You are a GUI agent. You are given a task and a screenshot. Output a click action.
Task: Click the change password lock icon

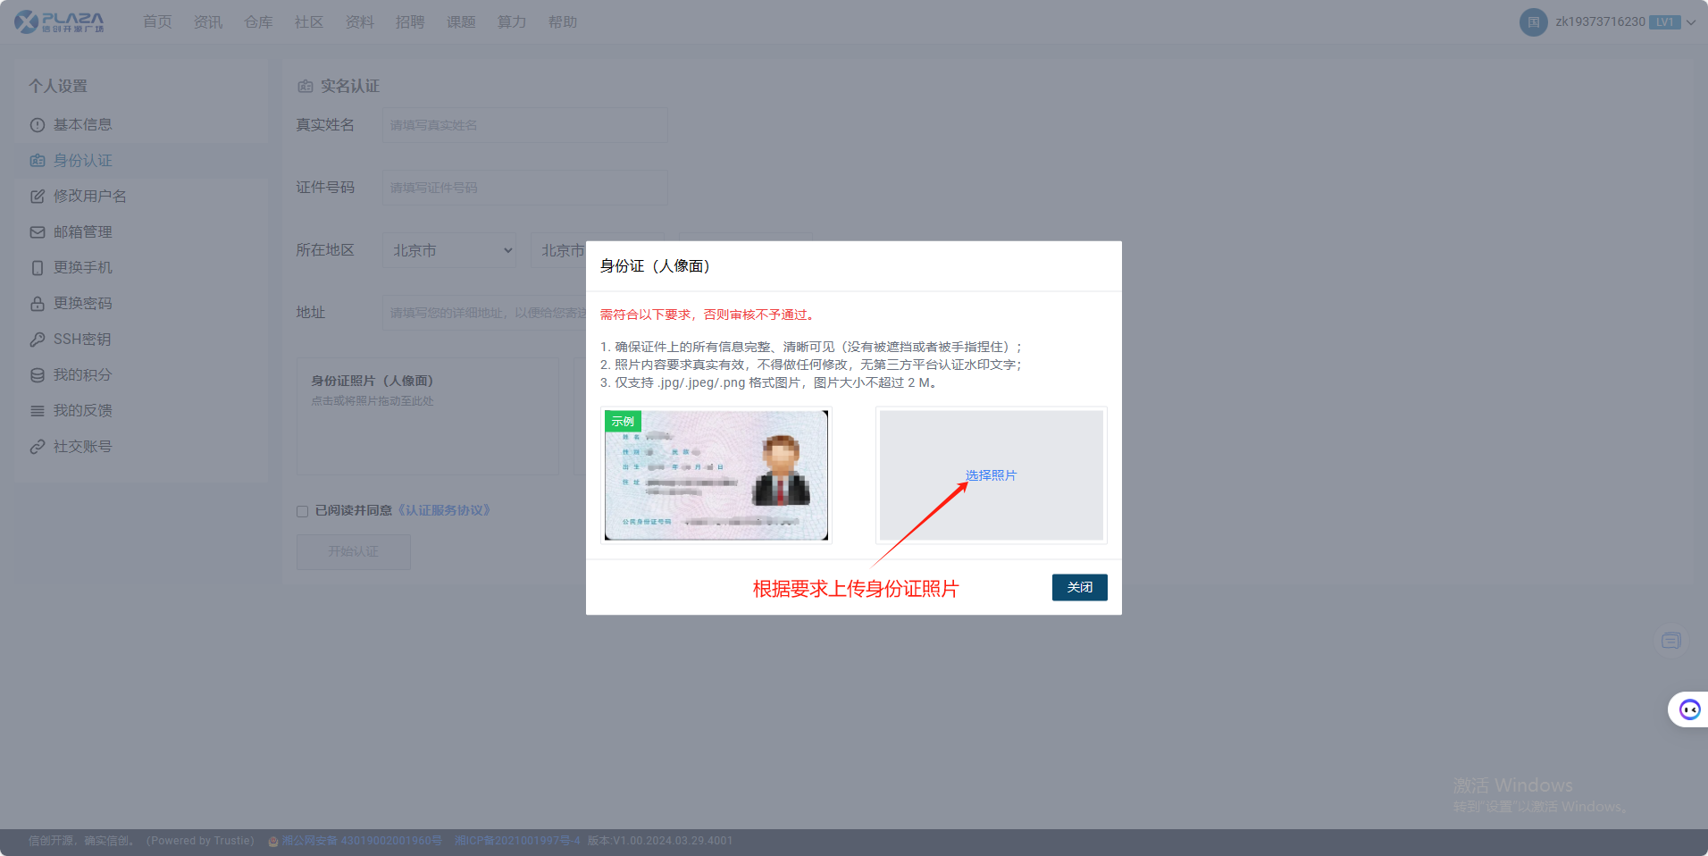point(38,304)
